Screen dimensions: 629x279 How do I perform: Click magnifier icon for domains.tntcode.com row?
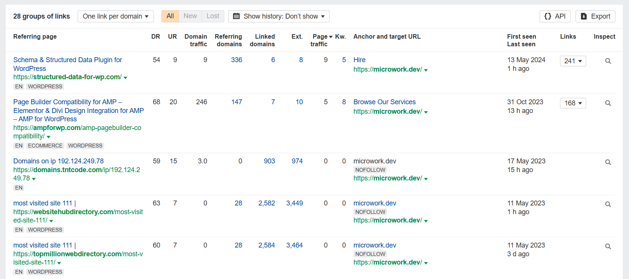[608, 162]
